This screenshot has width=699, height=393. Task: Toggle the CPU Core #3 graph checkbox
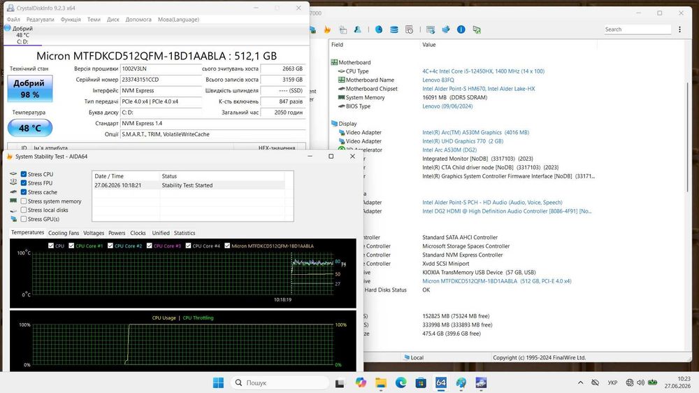[150, 245]
